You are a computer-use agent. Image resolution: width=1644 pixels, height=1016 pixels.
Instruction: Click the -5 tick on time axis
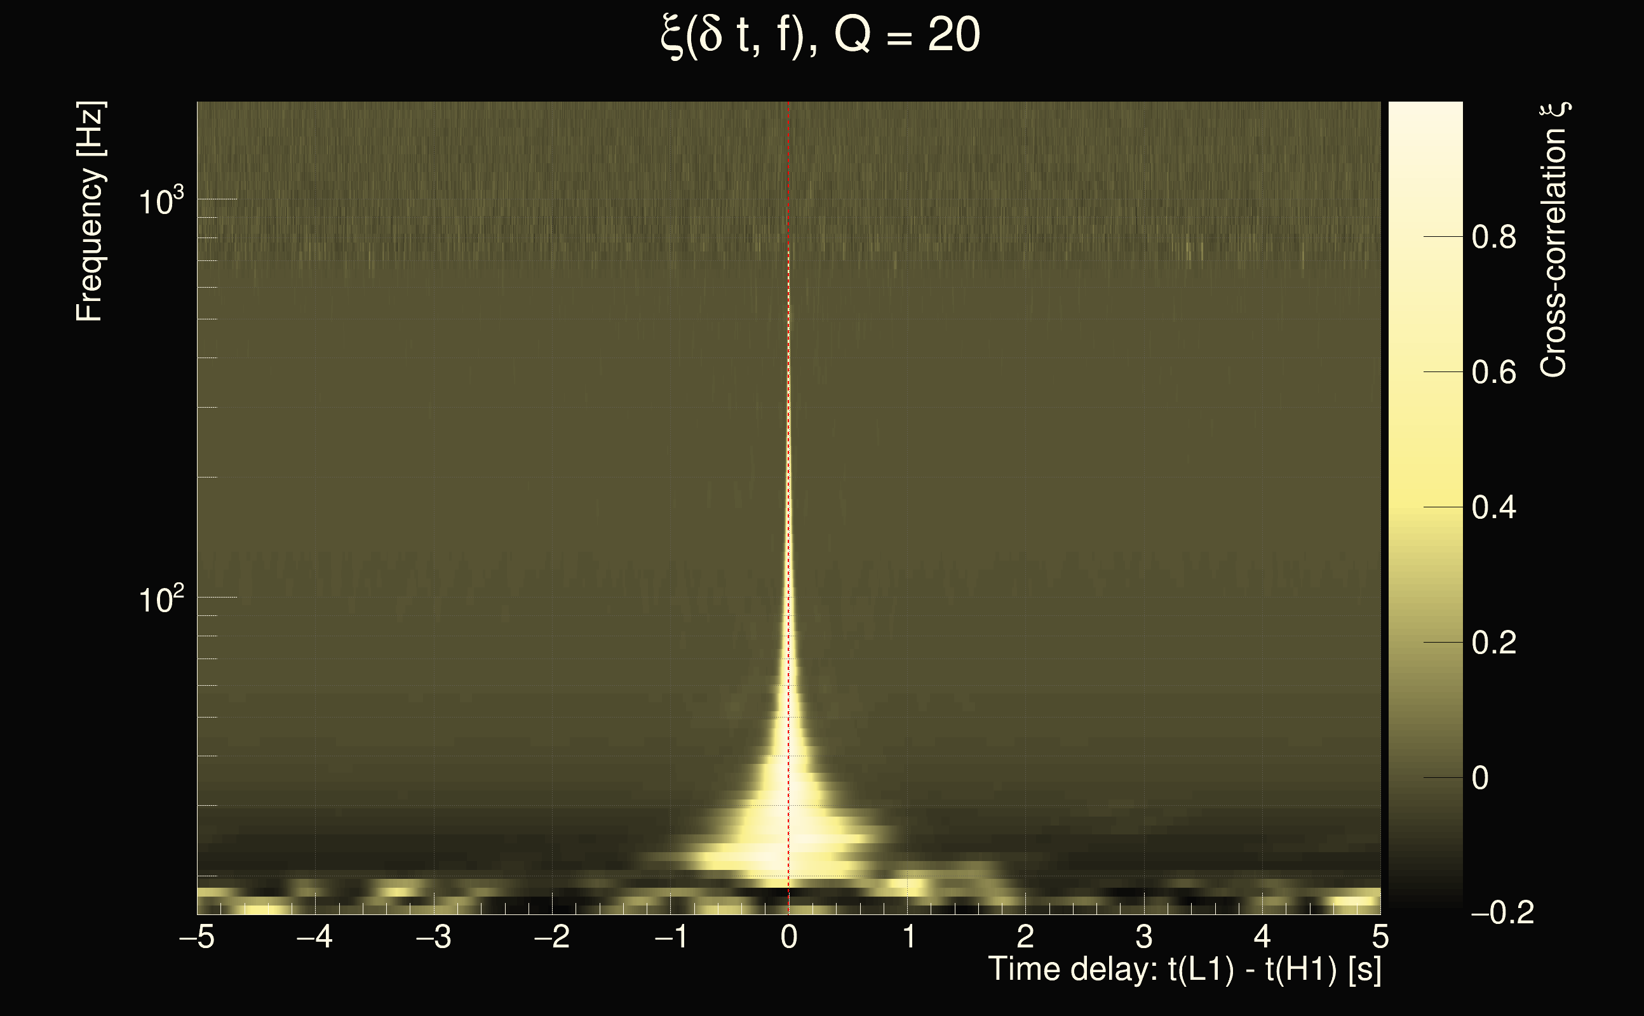tap(197, 937)
